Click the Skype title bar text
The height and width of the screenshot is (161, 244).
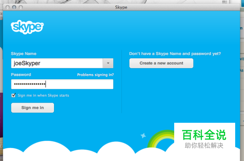coord(121,7)
